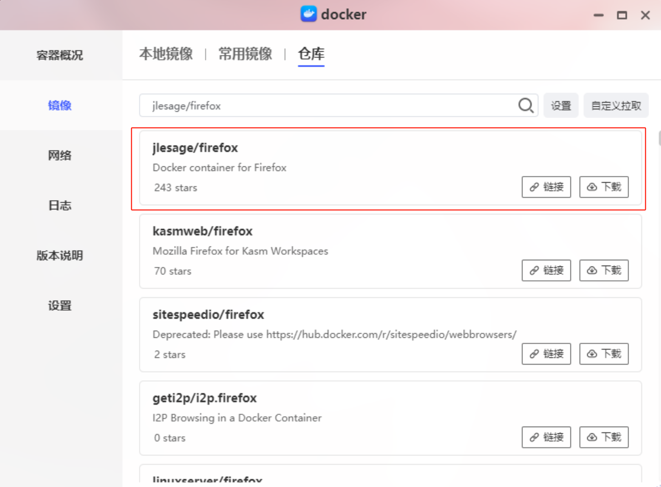Click the geti2p/i2p.firefox result title
The image size is (661, 487).
coord(205,398)
